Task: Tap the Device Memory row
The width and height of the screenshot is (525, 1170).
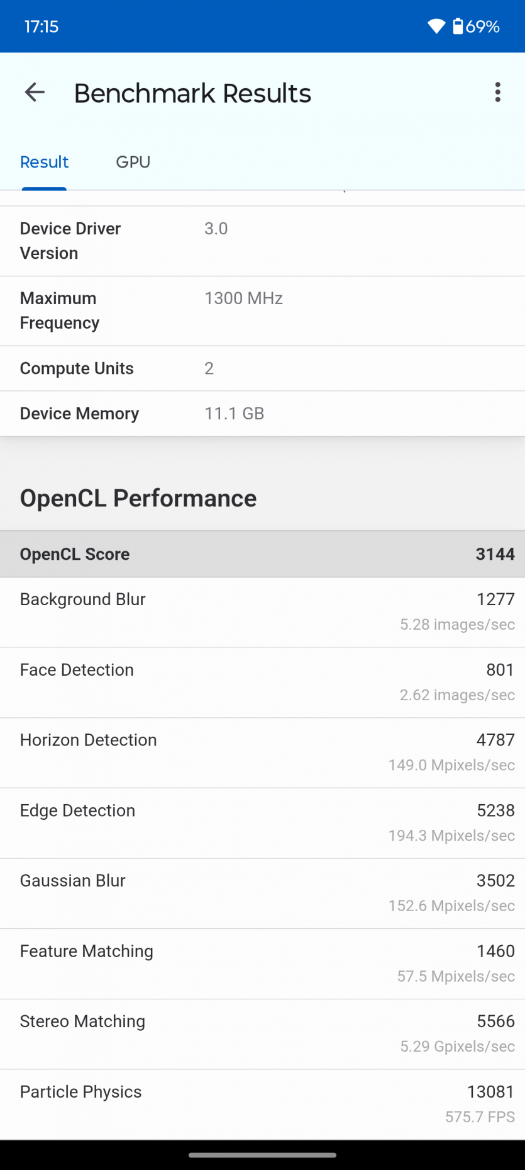Action: pos(262,414)
